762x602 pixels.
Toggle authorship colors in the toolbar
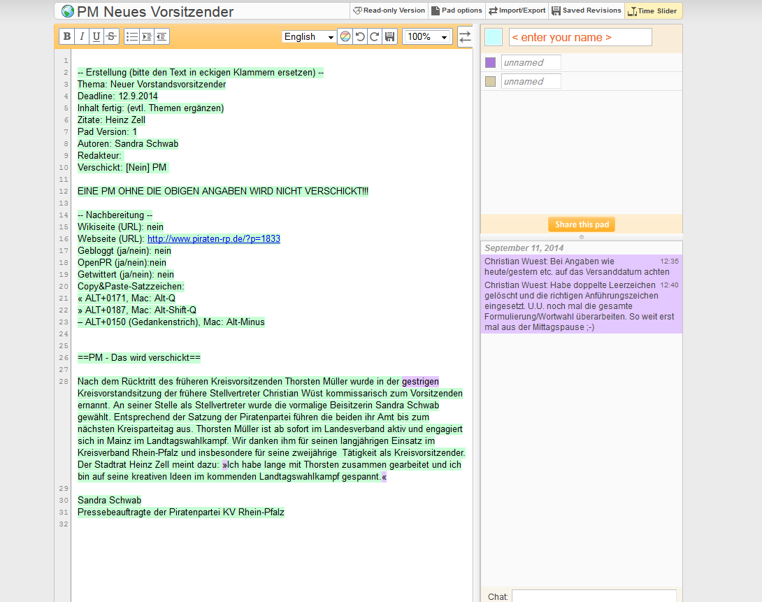(345, 36)
